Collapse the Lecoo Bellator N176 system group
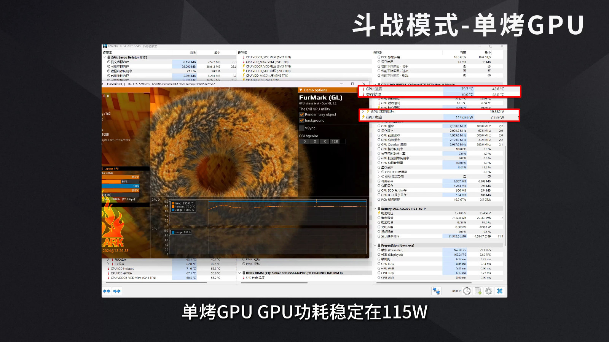Viewport: 609px width, 342px height. 104,57
